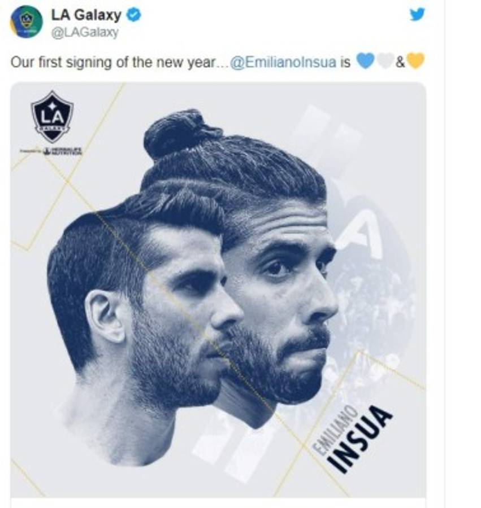This screenshot has width=481, height=508.
Task: Click the small EMILIANO text in graphic
Action: (335, 430)
